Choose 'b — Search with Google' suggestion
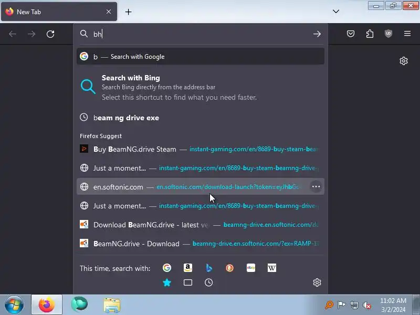This screenshot has height=315, width=420. (x=201, y=57)
